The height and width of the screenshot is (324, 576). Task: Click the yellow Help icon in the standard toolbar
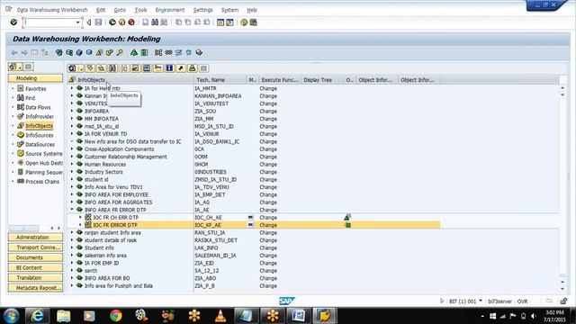click(244, 22)
